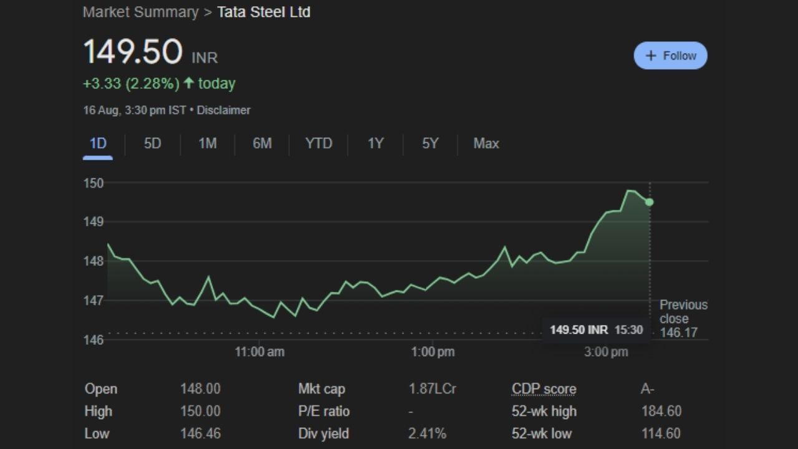Click the 52-wk low value 114.60

pos(661,433)
